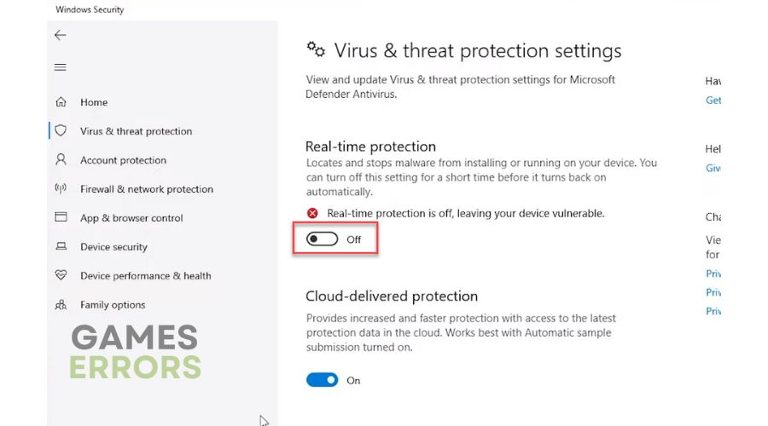Turn on Real-time protection toggle
This screenshot has width=768, height=426.
point(323,239)
